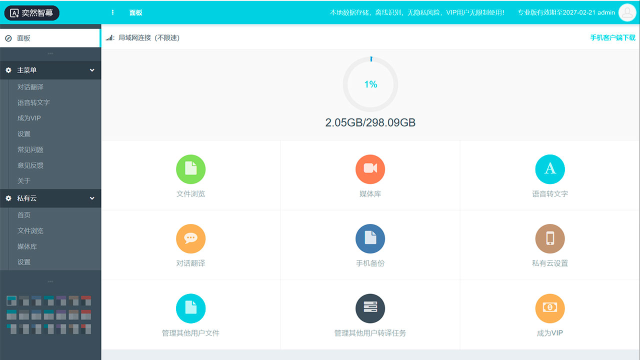Collapse the 主菜单 section chevron
Viewport: 640px width, 360px height.
pos(92,70)
